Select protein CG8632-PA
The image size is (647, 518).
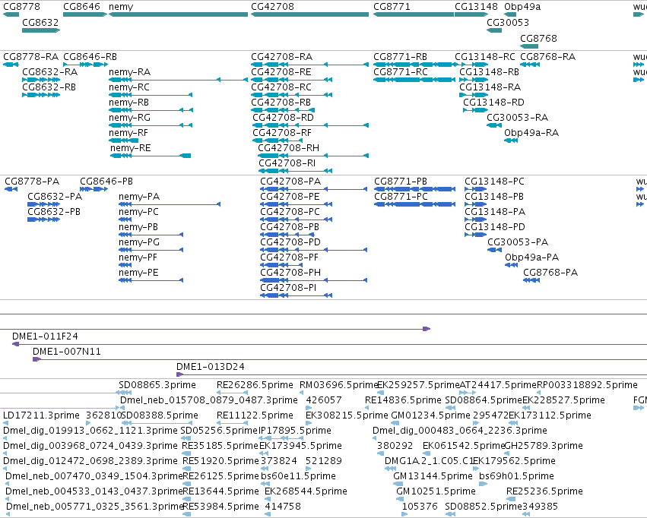coord(55,197)
